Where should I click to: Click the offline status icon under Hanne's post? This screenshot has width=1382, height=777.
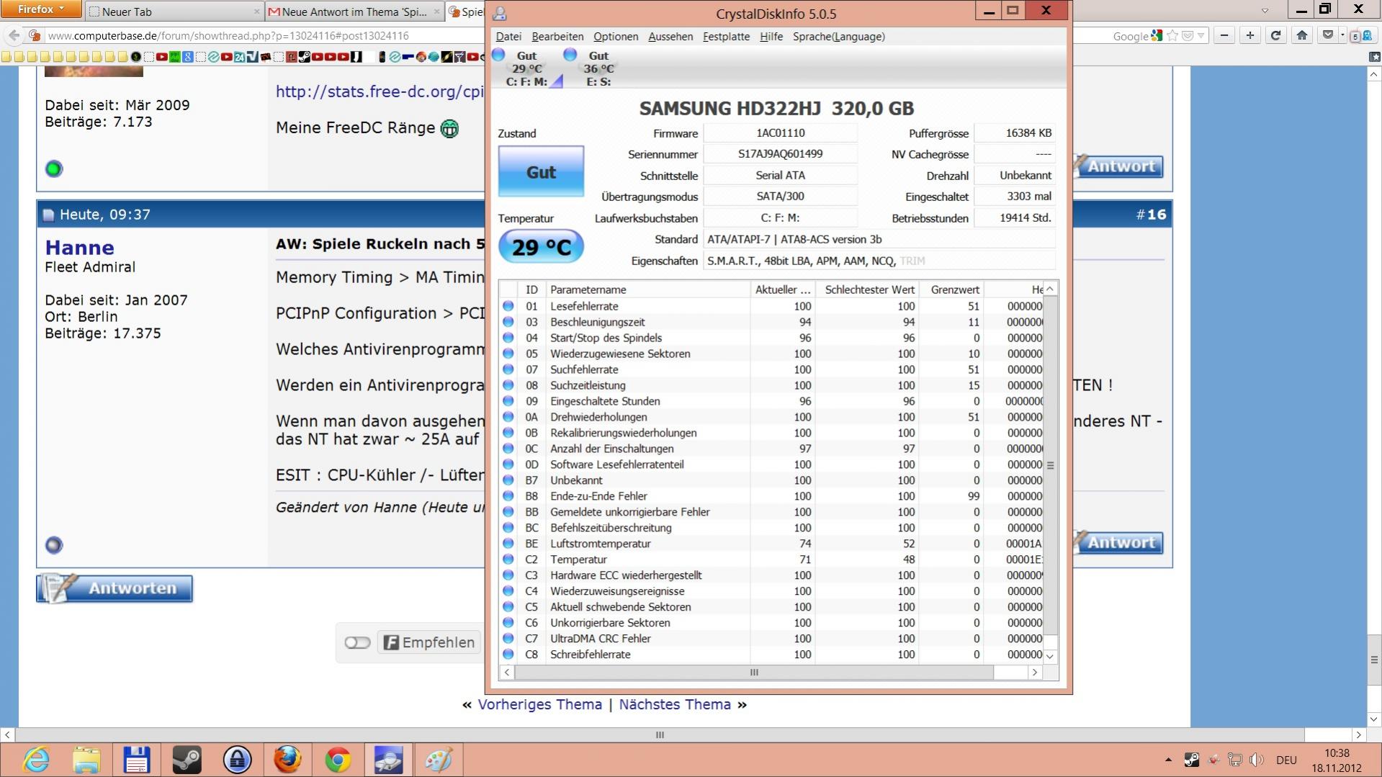pyautogui.click(x=54, y=545)
